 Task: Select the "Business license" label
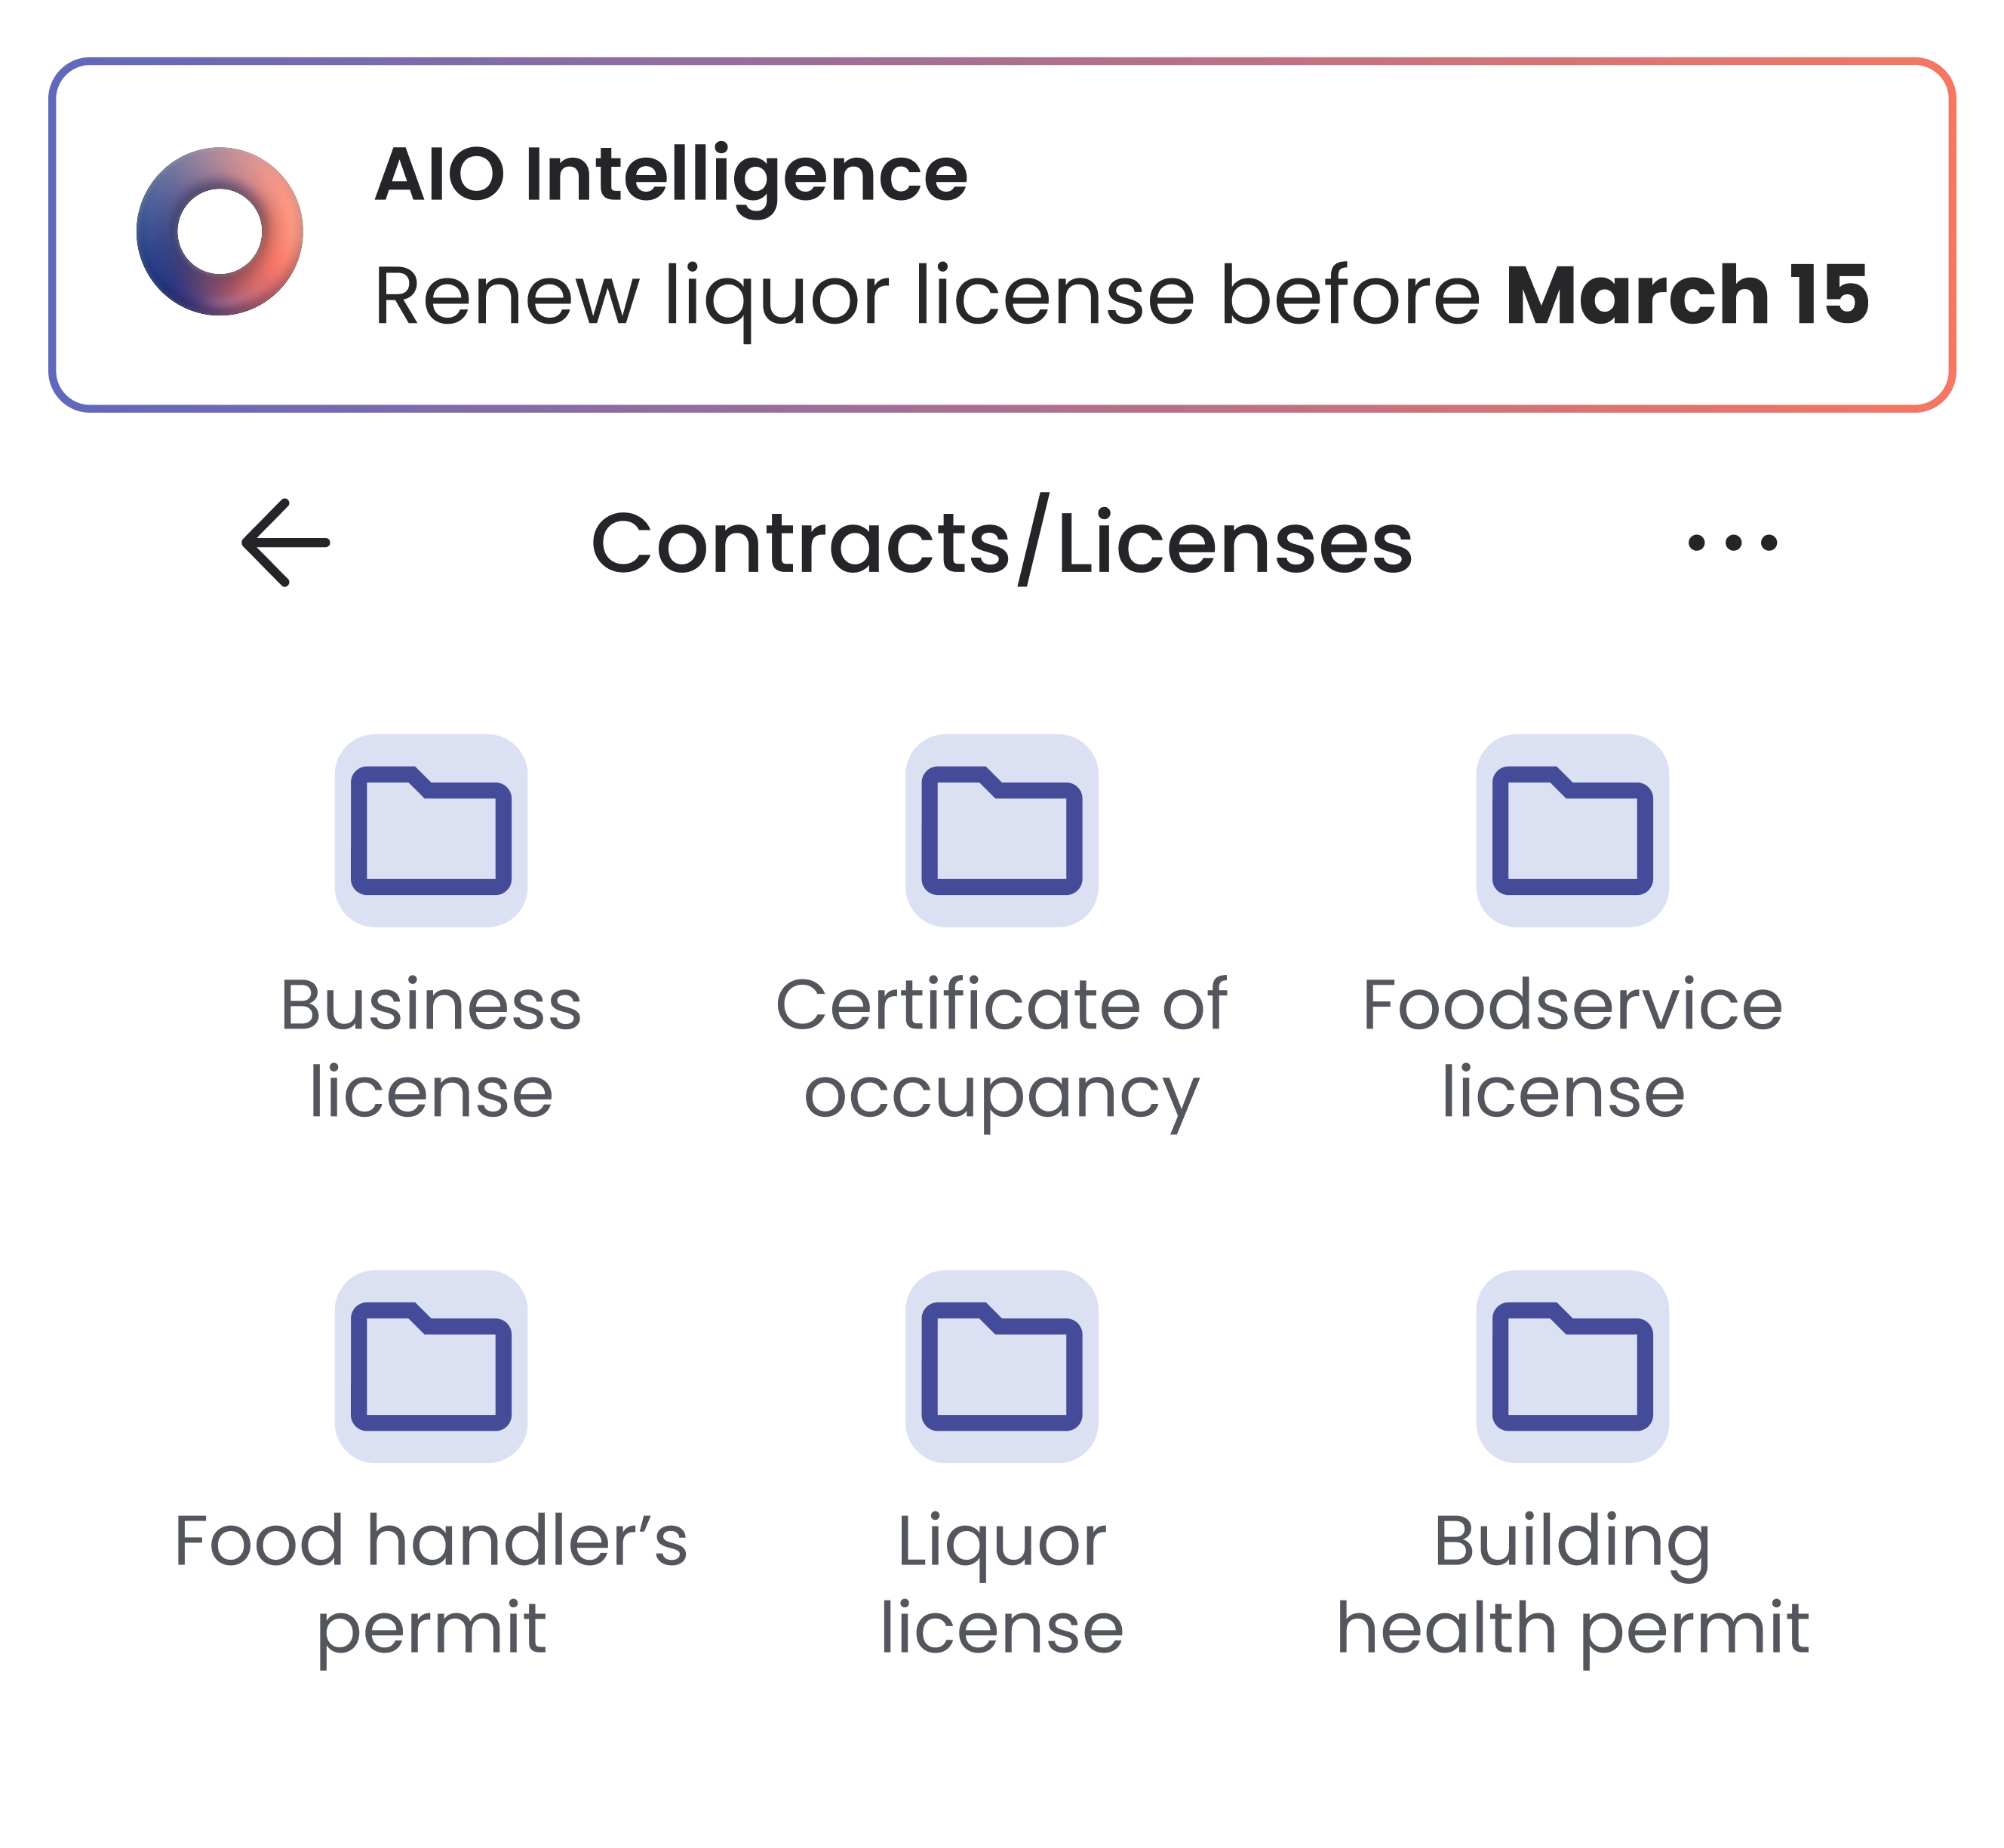point(431,1048)
